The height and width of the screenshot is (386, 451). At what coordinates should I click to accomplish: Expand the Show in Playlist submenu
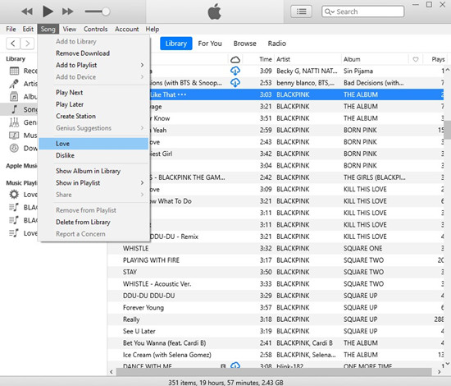coord(93,182)
